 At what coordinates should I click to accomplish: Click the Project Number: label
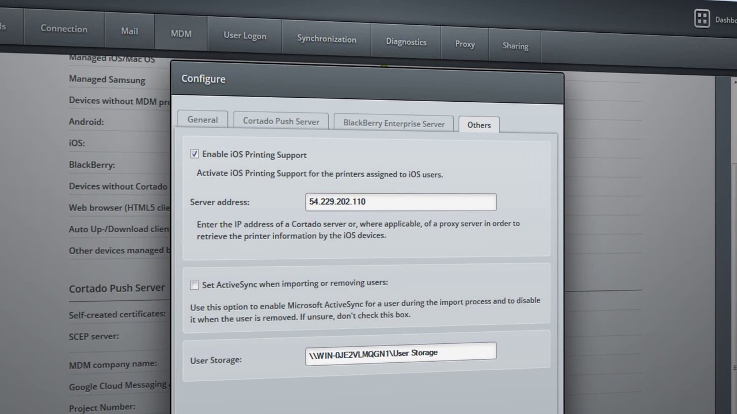point(102,407)
